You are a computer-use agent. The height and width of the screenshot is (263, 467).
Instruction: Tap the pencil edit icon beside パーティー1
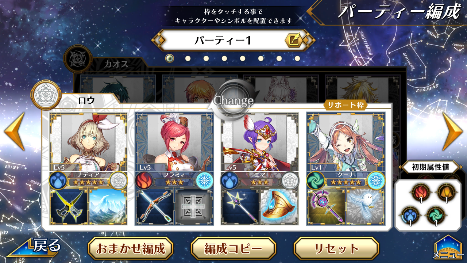point(294,41)
